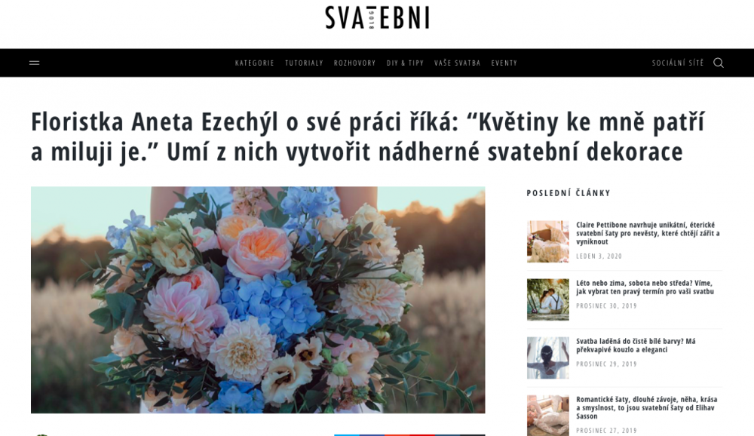Click the search magnifier icon
The width and height of the screenshot is (754, 436).
pos(719,63)
